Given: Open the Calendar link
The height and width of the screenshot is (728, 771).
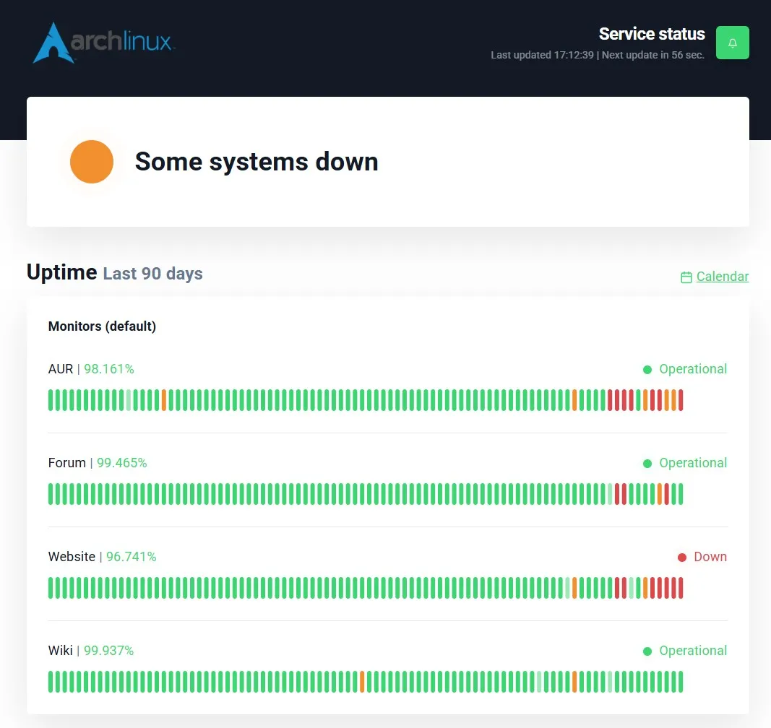Looking at the screenshot, I should tap(723, 277).
